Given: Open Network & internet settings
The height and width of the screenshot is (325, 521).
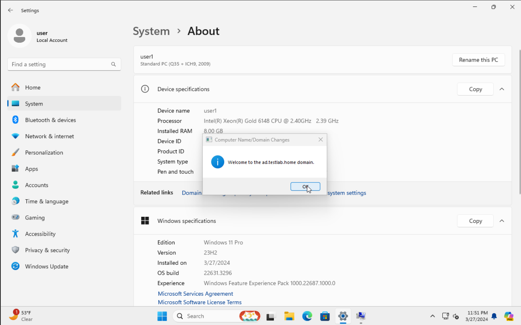Looking at the screenshot, I should (x=64, y=136).
